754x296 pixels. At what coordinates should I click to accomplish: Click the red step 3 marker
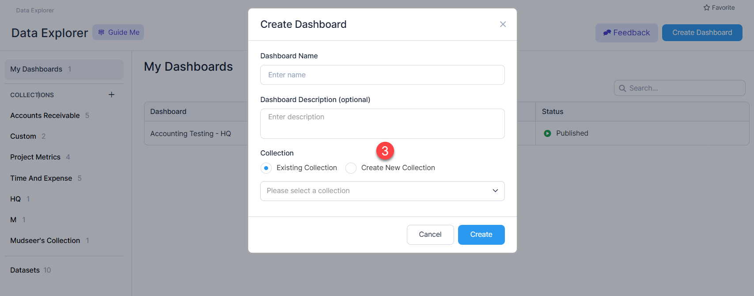point(385,151)
